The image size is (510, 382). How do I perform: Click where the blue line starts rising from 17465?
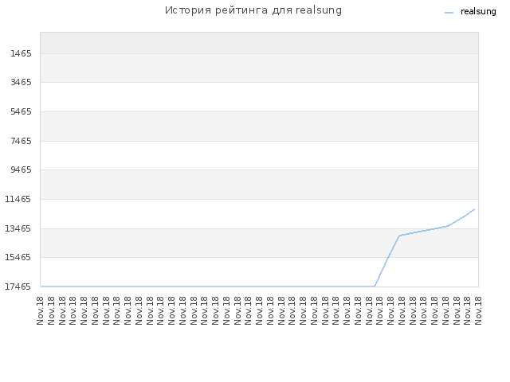pyautogui.click(x=375, y=286)
